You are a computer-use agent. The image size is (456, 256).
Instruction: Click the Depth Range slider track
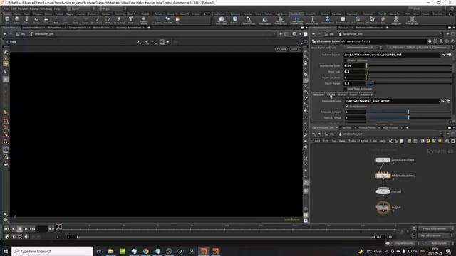(408, 83)
